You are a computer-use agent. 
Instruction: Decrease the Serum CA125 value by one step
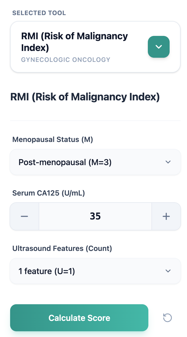coord(24,216)
